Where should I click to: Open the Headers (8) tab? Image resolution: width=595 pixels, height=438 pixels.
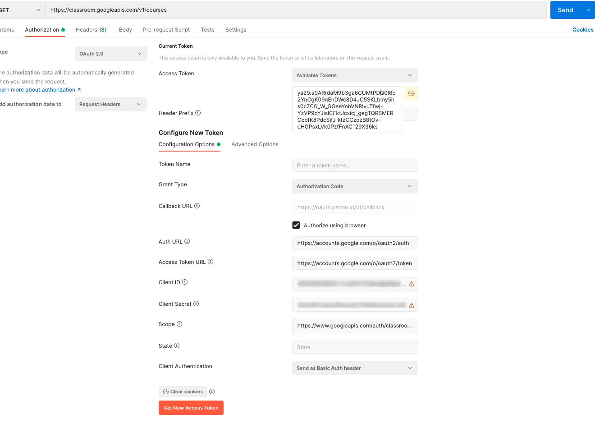tap(91, 30)
